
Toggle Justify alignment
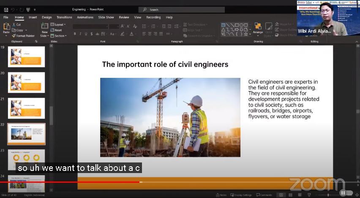pyautogui.click(x=161, y=34)
